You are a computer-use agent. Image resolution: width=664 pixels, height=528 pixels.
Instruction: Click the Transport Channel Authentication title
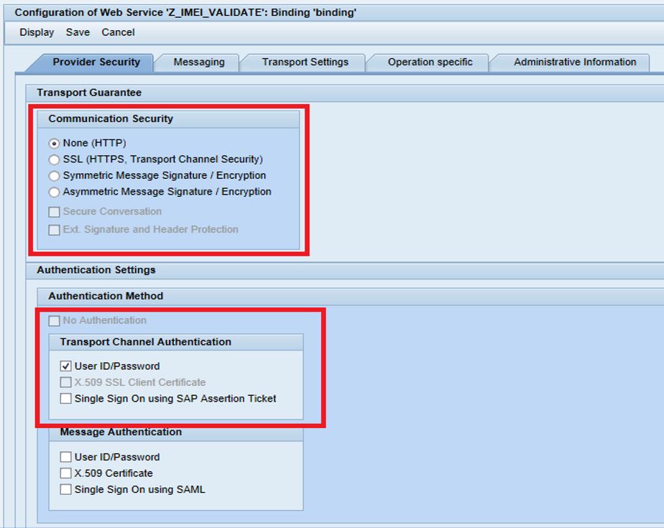[146, 342]
